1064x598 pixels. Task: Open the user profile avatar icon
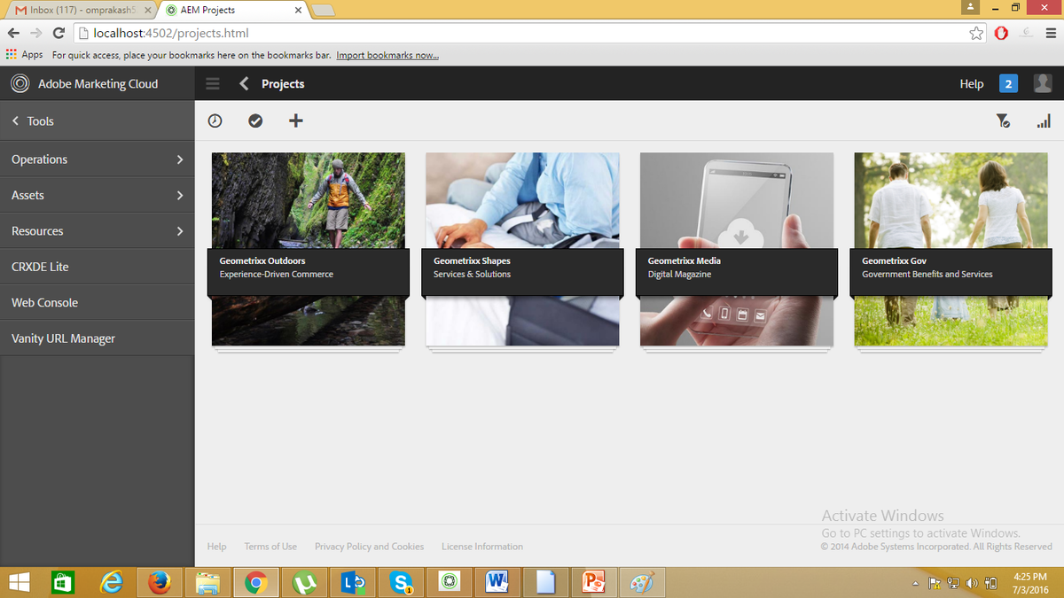coord(1044,83)
